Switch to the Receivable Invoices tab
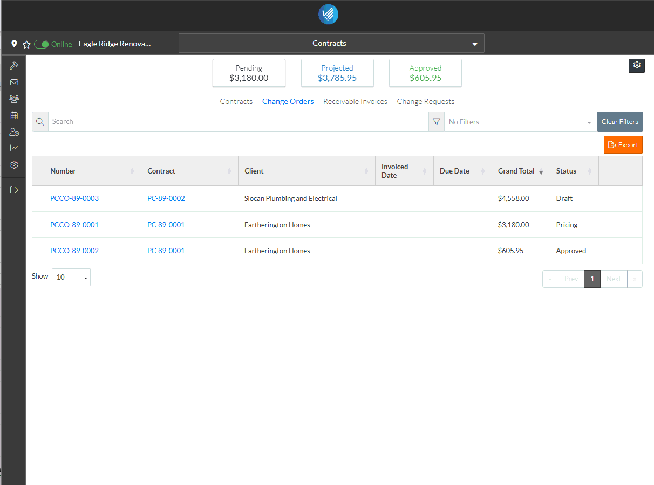The height and width of the screenshot is (485, 654). coord(355,101)
